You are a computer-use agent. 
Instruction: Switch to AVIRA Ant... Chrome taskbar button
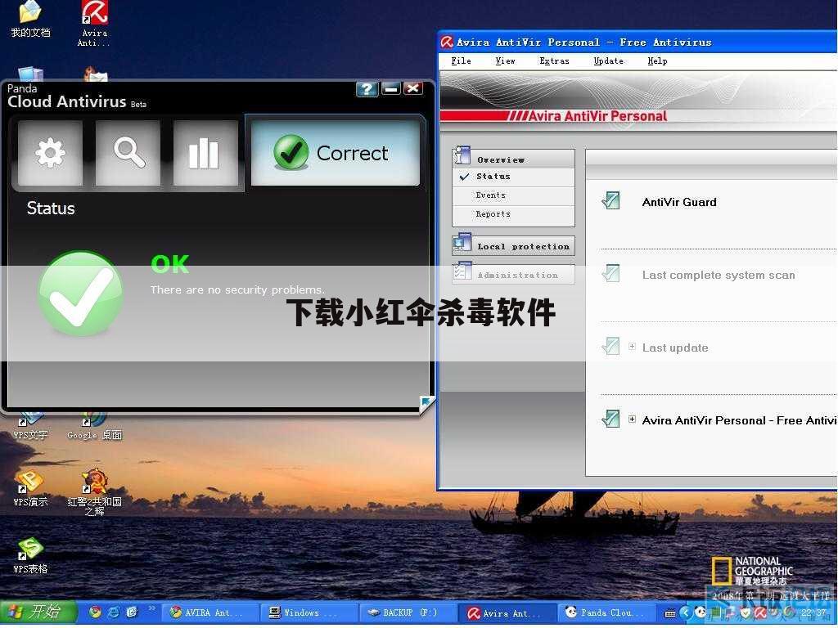(209, 612)
